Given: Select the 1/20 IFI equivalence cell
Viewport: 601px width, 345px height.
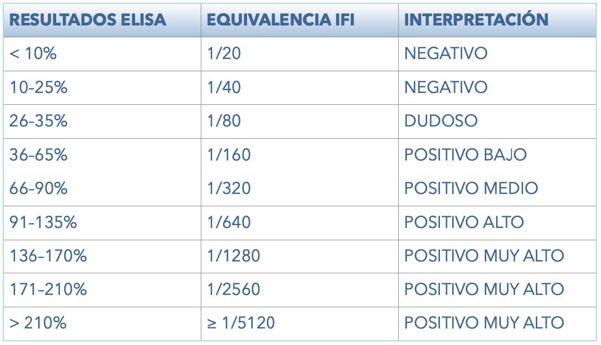Looking at the screenshot, I should tap(300, 54).
